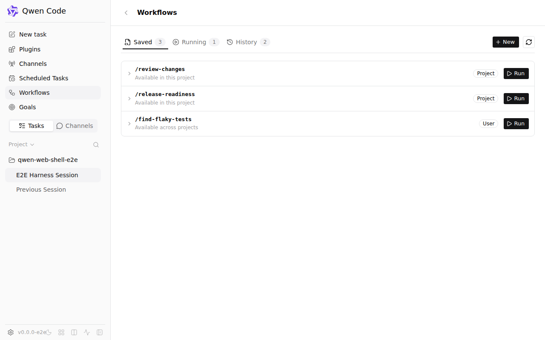545x340 pixels.
Task: Click the 'Available across projects' description
Action: (166, 127)
